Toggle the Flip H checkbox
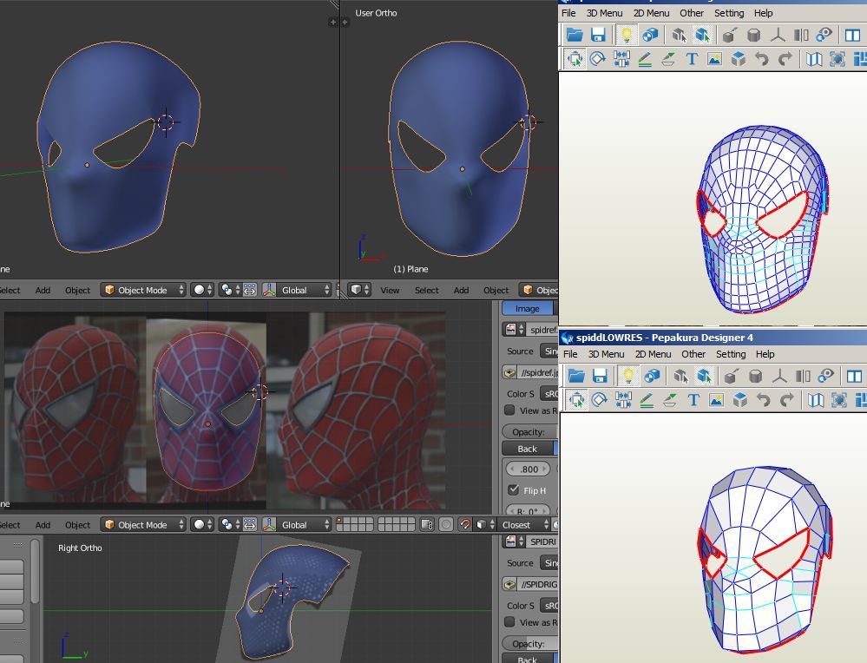Image resolution: width=867 pixels, height=663 pixels. click(513, 490)
